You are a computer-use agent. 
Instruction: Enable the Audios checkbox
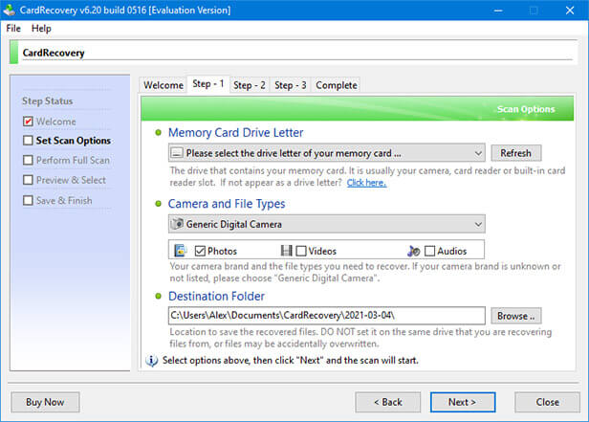(429, 251)
